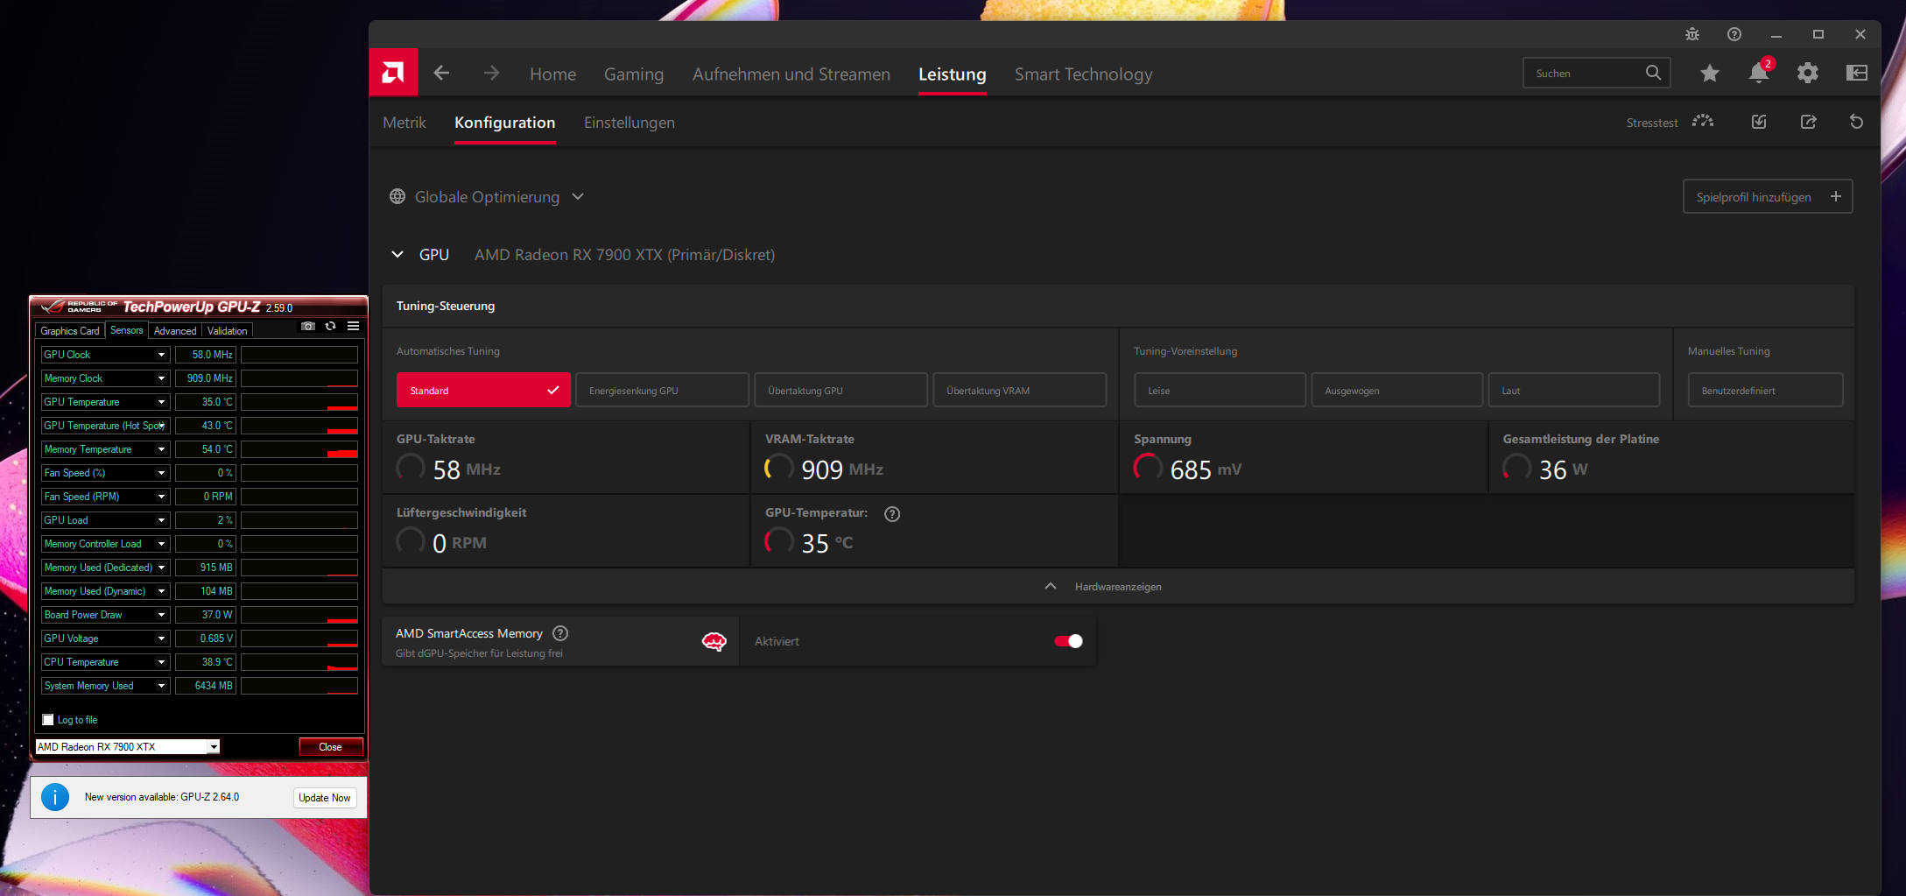The height and width of the screenshot is (896, 1906).
Task: Open Fan Speed (RPM) sensor dropdown
Action: (x=161, y=497)
